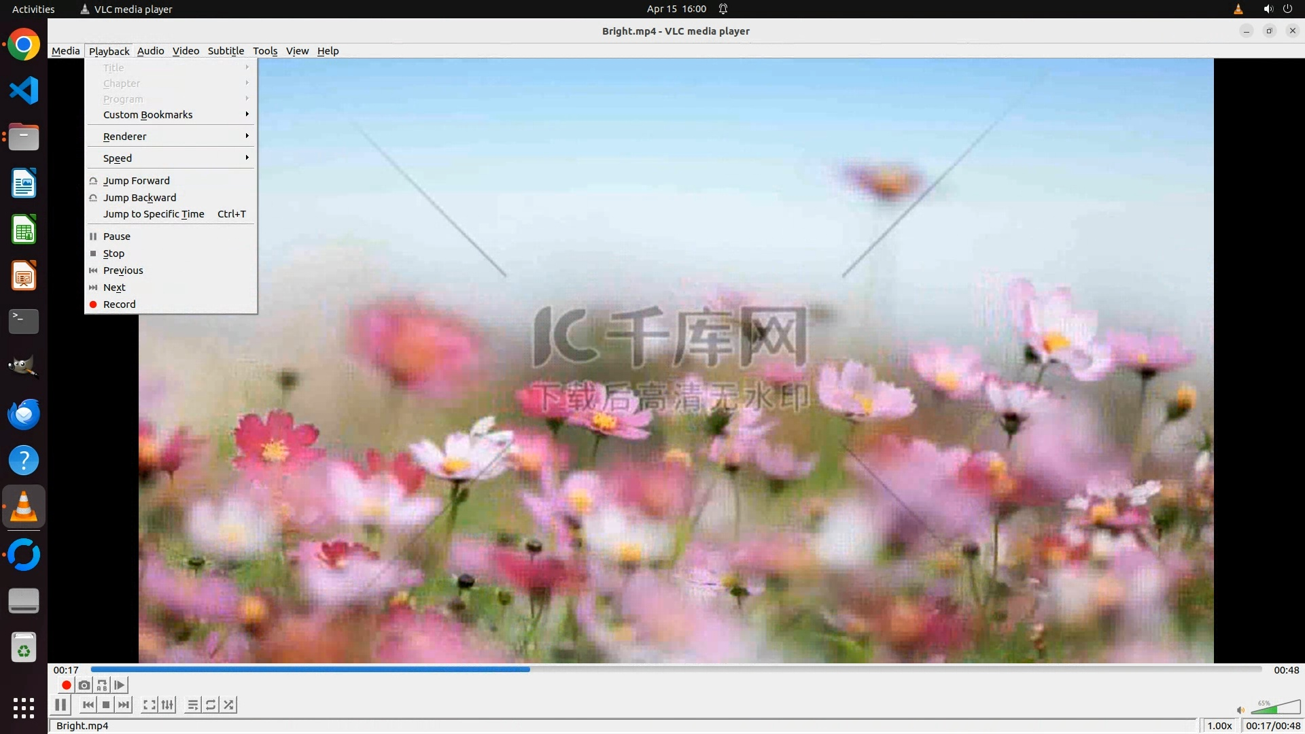
Task: Click the frame-by-frame button
Action: pos(120,685)
